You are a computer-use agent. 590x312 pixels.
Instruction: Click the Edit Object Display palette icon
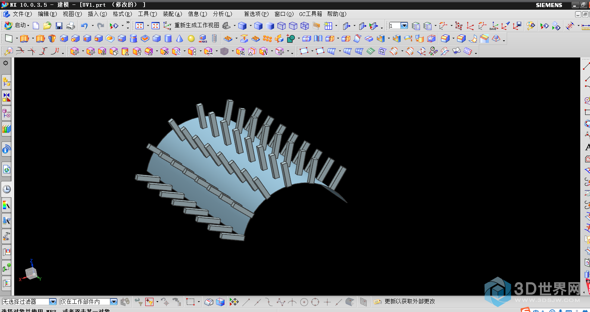(x=531, y=26)
